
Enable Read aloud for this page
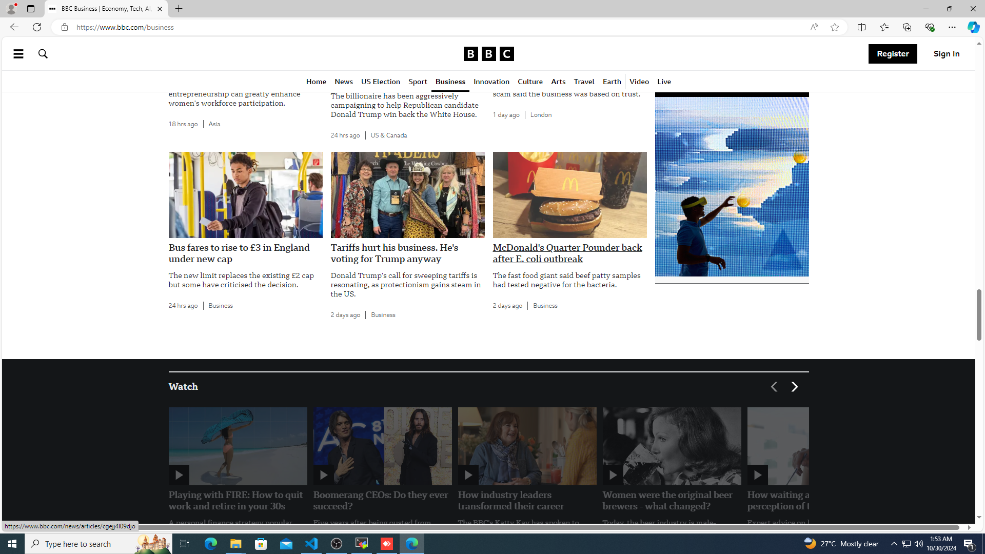pos(814,27)
